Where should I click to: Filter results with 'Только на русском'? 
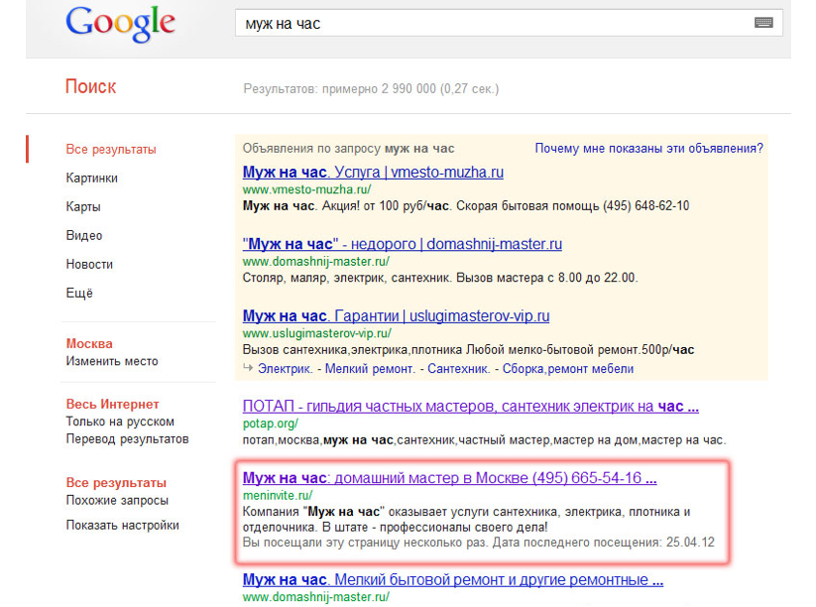coord(120,422)
